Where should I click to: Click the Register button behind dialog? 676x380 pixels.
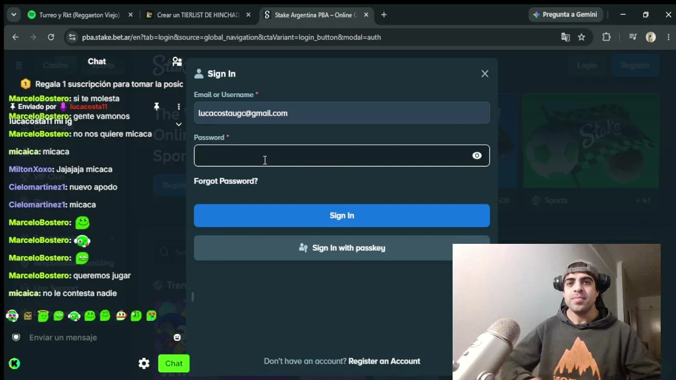[635, 65]
